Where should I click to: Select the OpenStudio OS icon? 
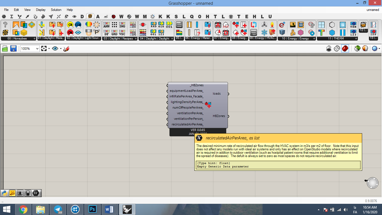coord(282,32)
